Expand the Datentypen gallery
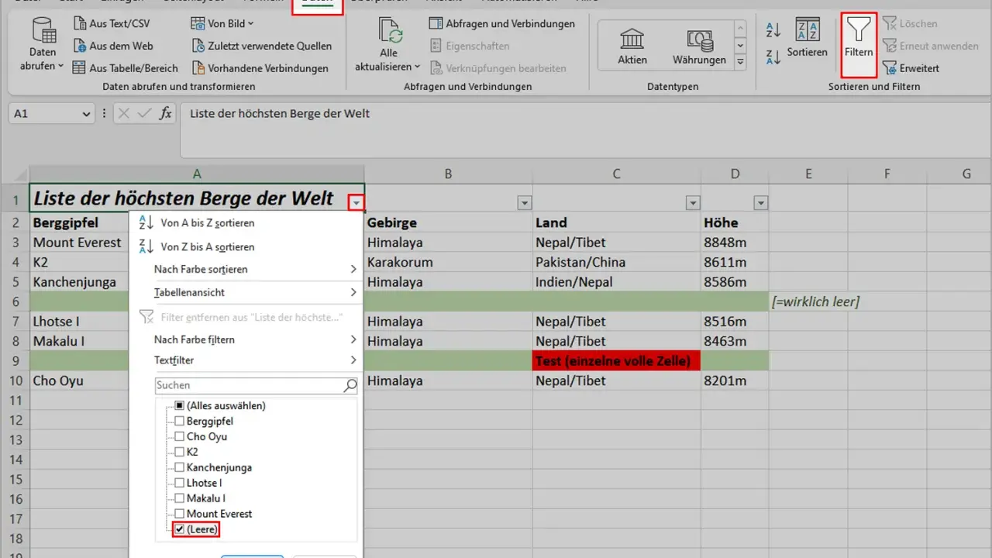The width and height of the screenshot is (992, 558). click(x=740, y=62)
